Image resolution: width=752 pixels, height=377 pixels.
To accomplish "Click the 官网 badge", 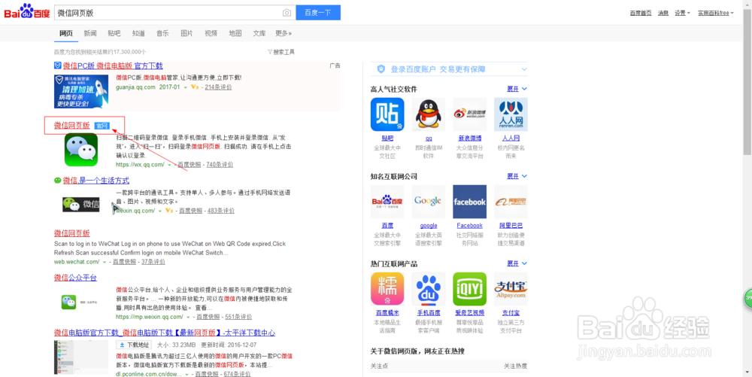I will [102, 126].
